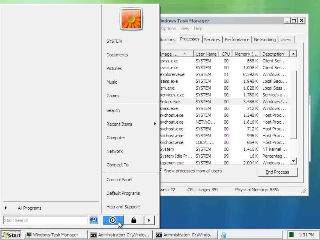Open Pictures from Start menu
The height and width of the screenshot is (240, 320).
point(114,68)
